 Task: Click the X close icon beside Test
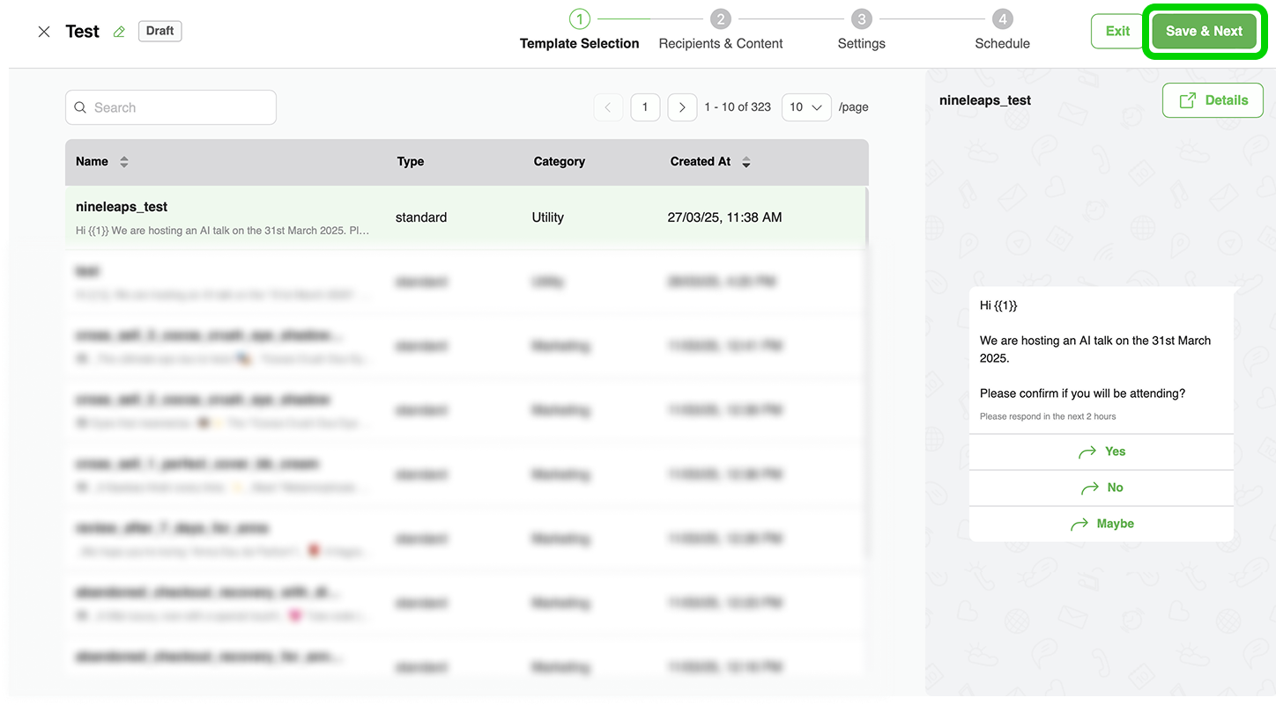[x=44, y=32]
